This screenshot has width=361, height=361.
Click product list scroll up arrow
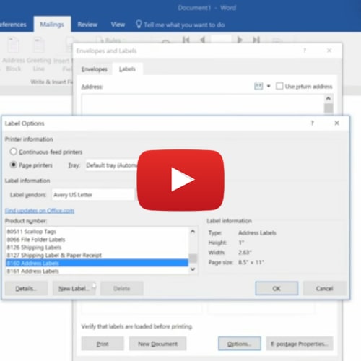click(x=193, y=232)
